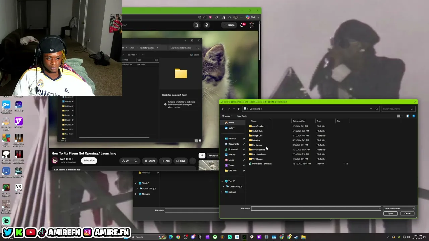Start YouTube voice search with microphone

pos(207,25)
